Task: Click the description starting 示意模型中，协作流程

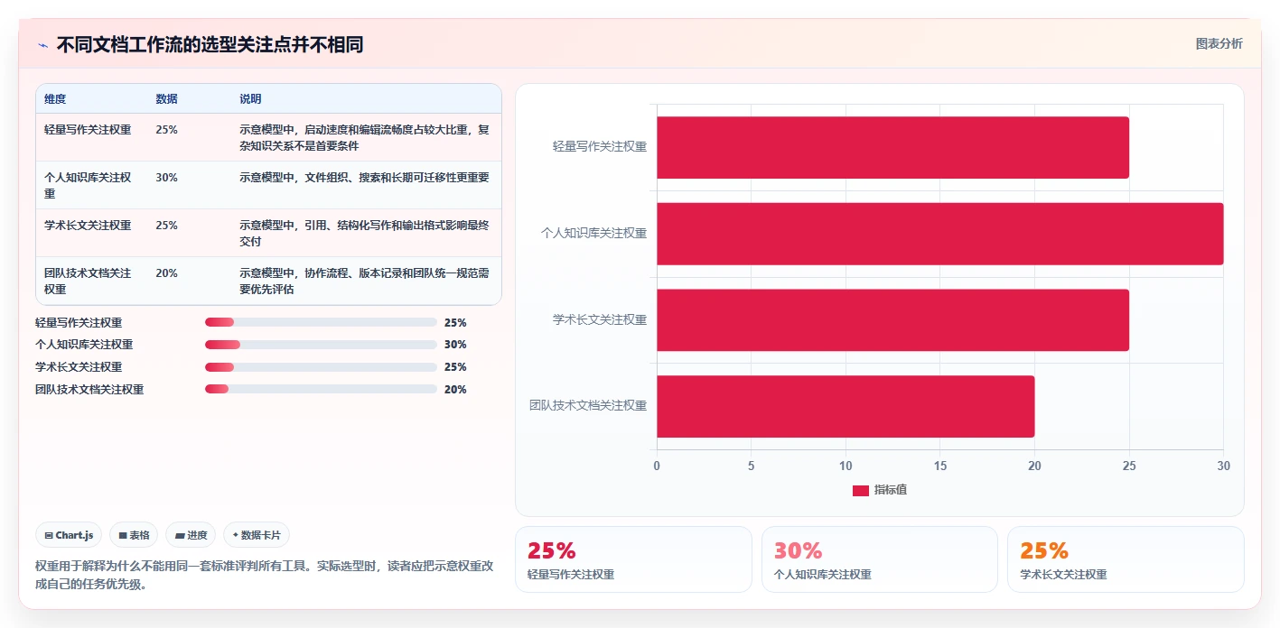Action: [364, 281]
